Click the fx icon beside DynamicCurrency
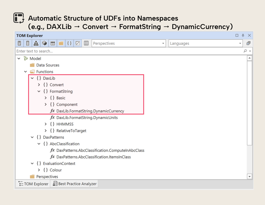Image resolution: width=265 pixels, height=205 pixels. (x=52, y=111)
